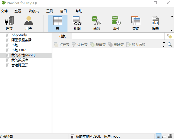
Task: Launch the 导入向导 (Import Wizard) button
Action: click(x=136, y=45)
